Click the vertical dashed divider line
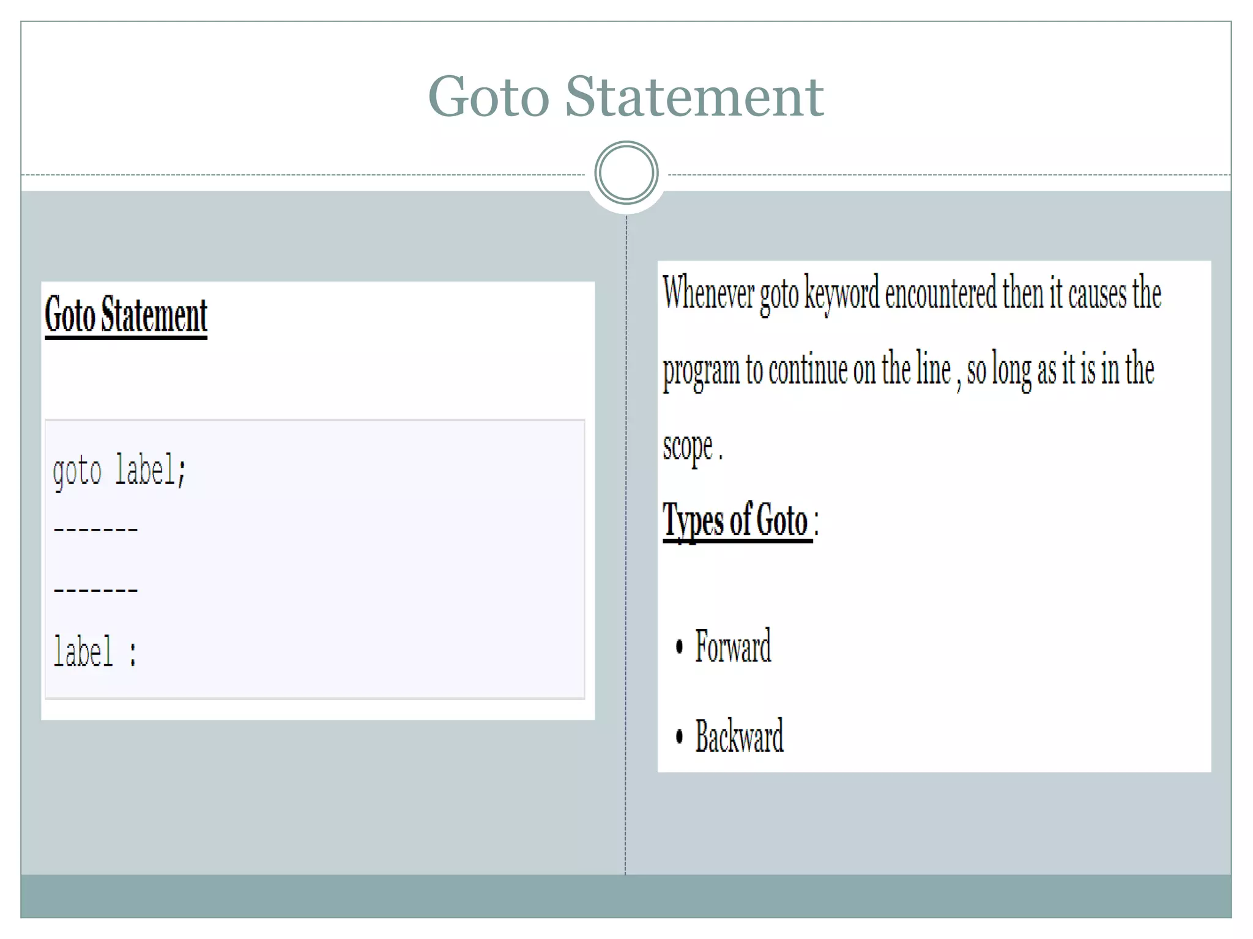 click(625, 550)
